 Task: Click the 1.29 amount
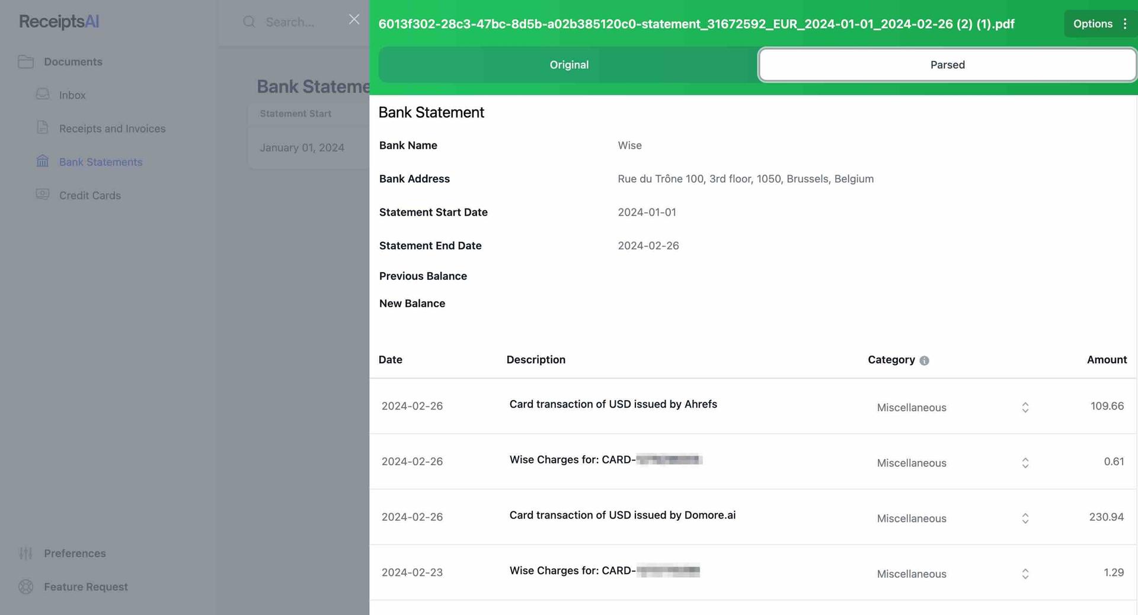tap(1114, 572)
